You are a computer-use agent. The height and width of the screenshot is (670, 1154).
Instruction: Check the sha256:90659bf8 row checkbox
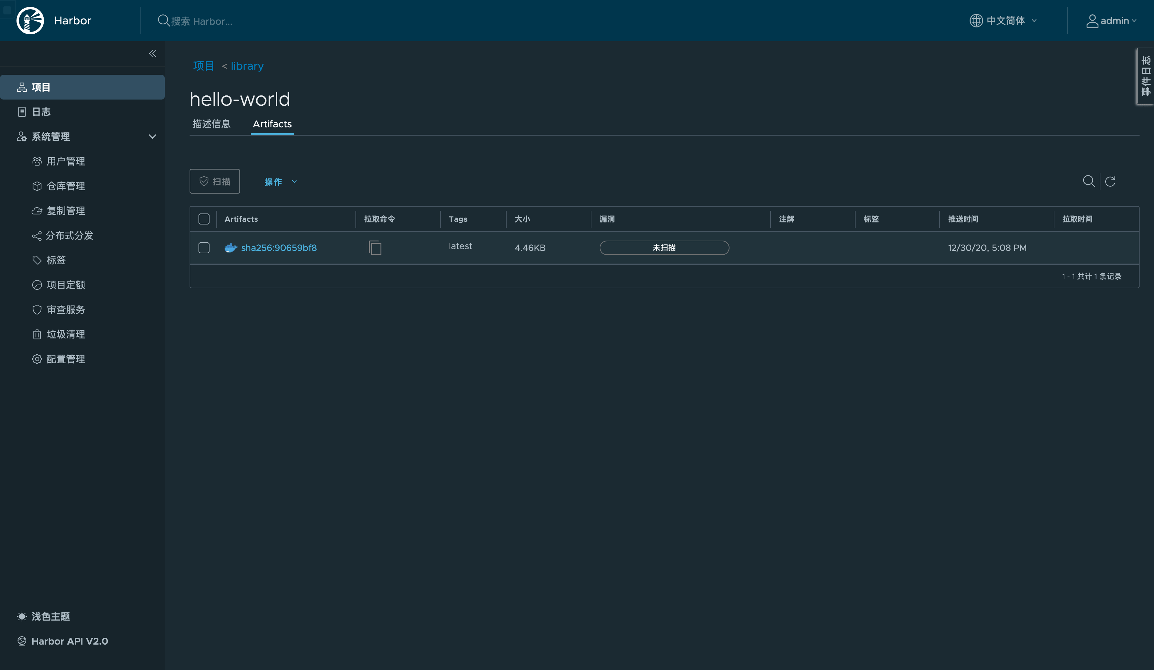[x=204, y=247]
